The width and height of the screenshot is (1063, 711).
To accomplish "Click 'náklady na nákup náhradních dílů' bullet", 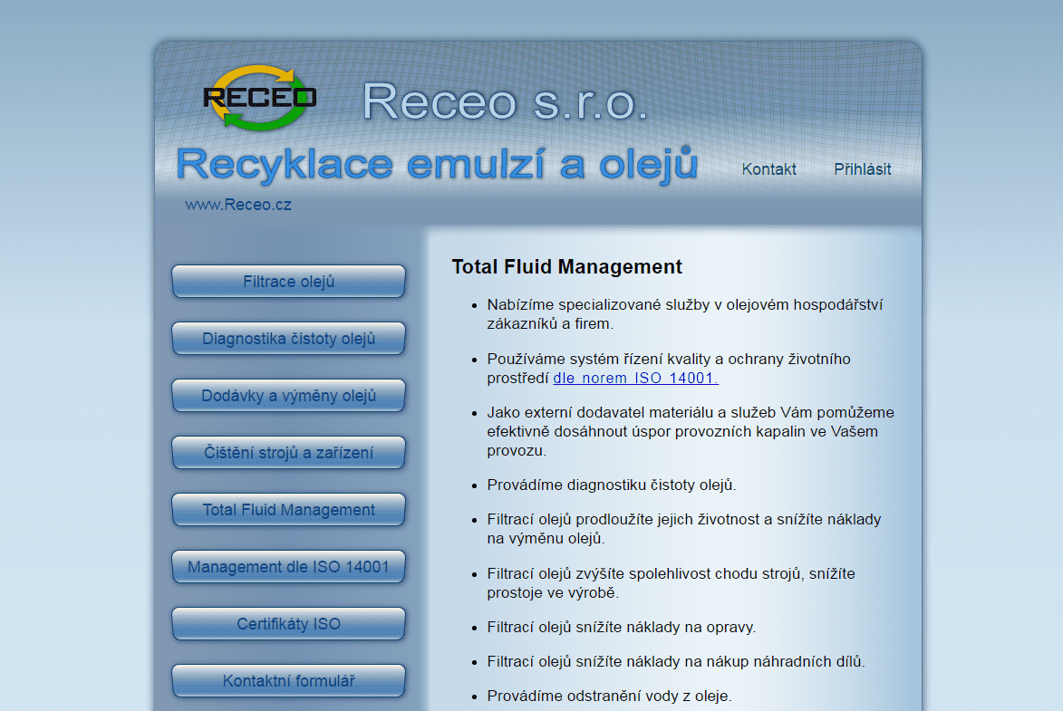I will (x=676, y=661).
